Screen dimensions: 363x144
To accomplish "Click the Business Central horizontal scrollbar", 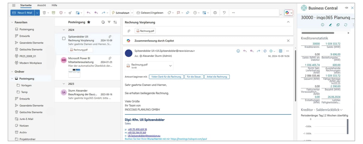I will point(317,33).
